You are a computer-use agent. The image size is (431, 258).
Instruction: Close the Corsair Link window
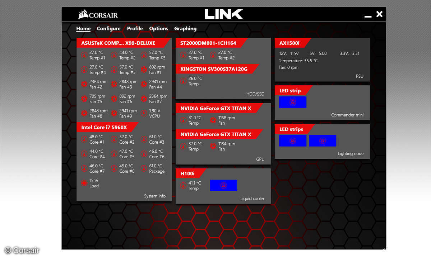379,14
